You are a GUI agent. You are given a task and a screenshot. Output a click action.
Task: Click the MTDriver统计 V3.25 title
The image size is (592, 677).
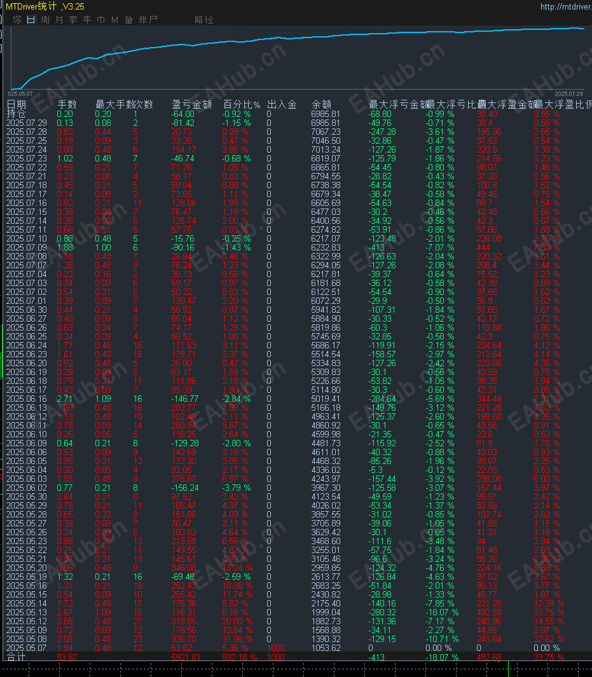(45, 6)
